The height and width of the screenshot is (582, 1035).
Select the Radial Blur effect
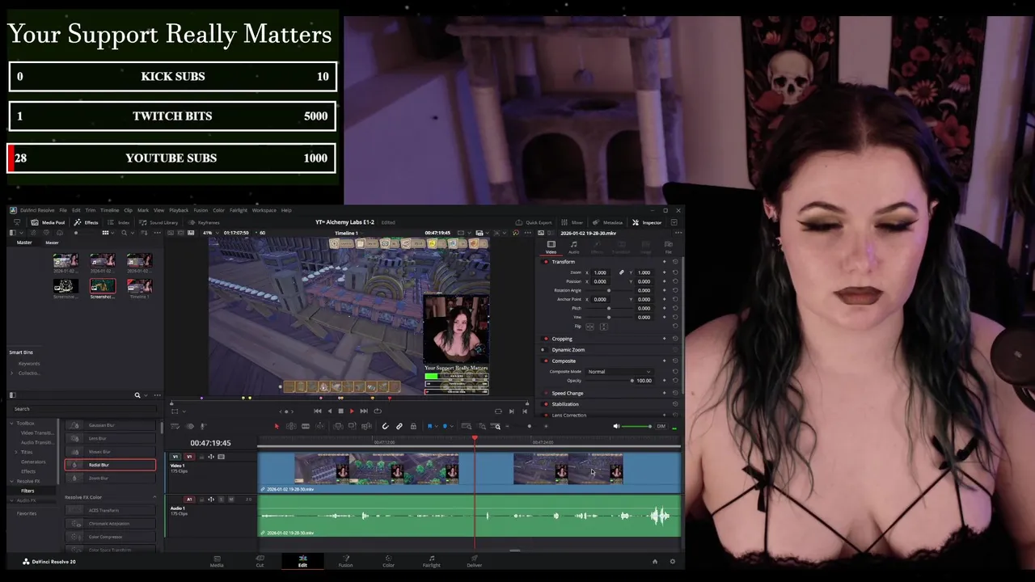(x=110, y=465)
